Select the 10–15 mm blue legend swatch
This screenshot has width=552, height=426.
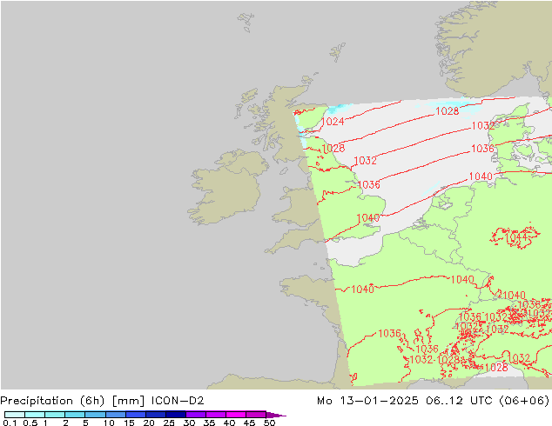[115, 415]
